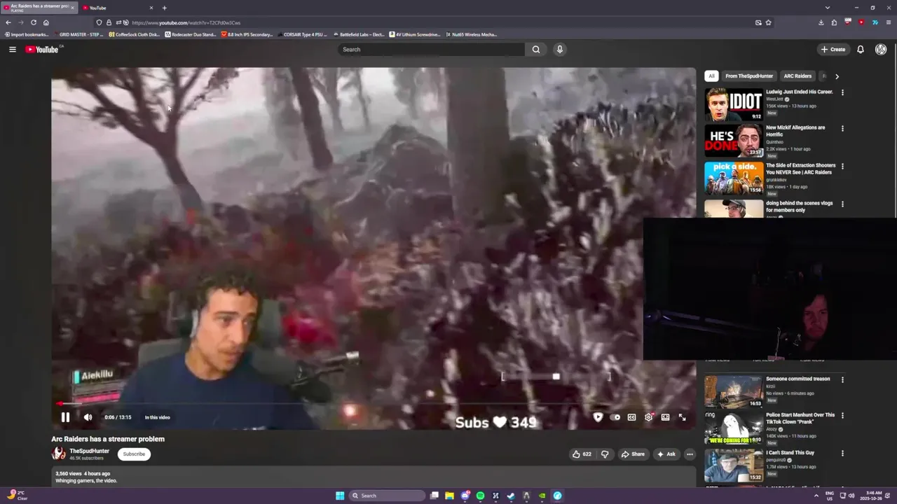Viewport: 897px width, 504px height.
Task: Click the shield play extension icon in player
Action: point(598,417)
